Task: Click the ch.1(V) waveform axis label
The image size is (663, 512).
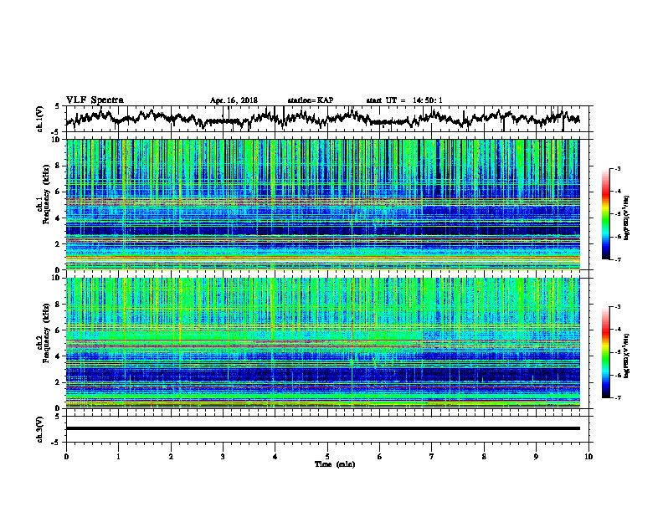Action: pos(40,119)
